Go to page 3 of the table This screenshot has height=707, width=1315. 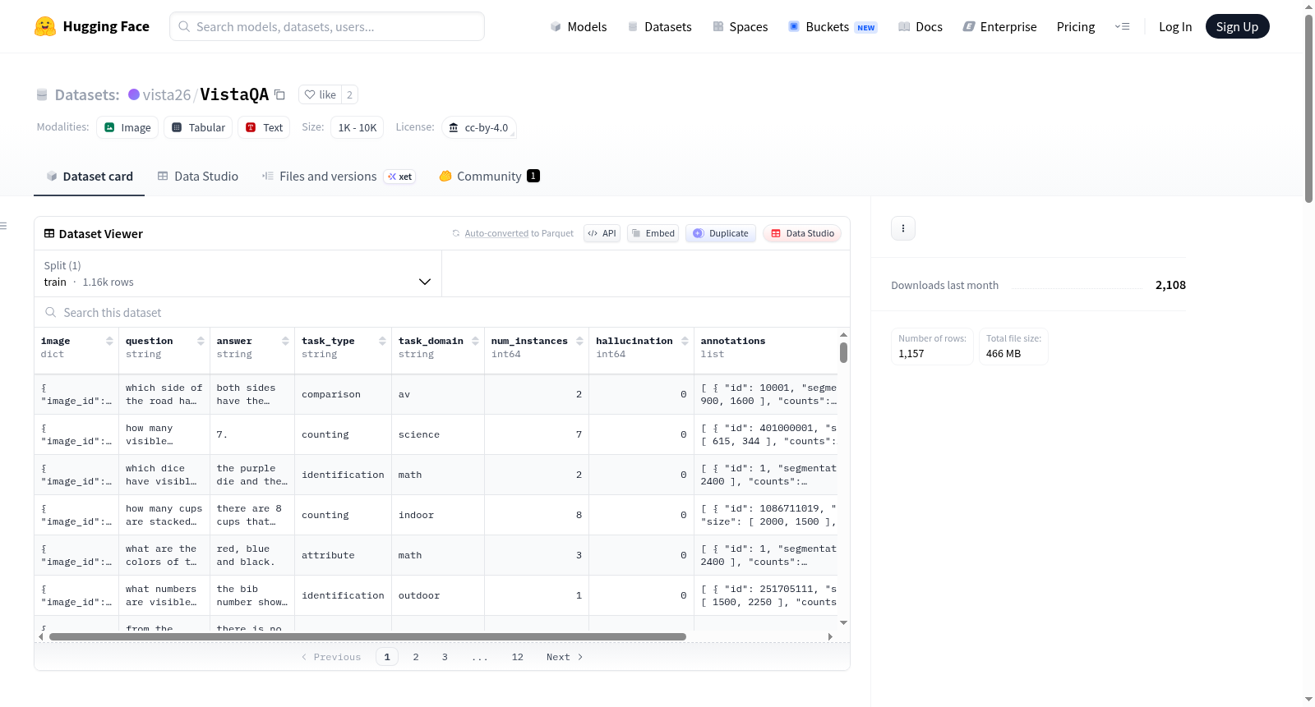point(445,657)
